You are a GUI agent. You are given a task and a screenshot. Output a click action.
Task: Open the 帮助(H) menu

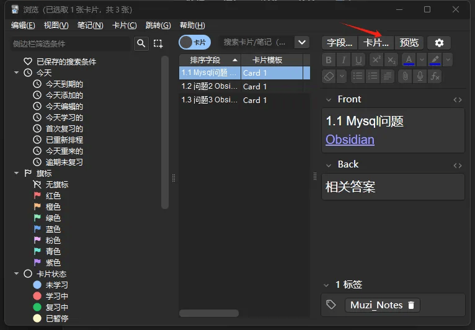tap(192, 25)
